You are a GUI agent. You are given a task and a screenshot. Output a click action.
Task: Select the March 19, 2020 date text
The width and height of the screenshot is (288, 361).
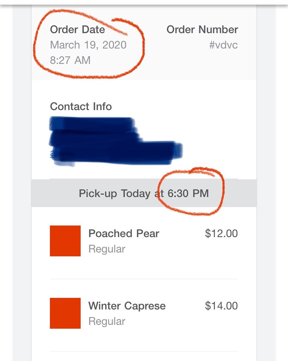88,45
